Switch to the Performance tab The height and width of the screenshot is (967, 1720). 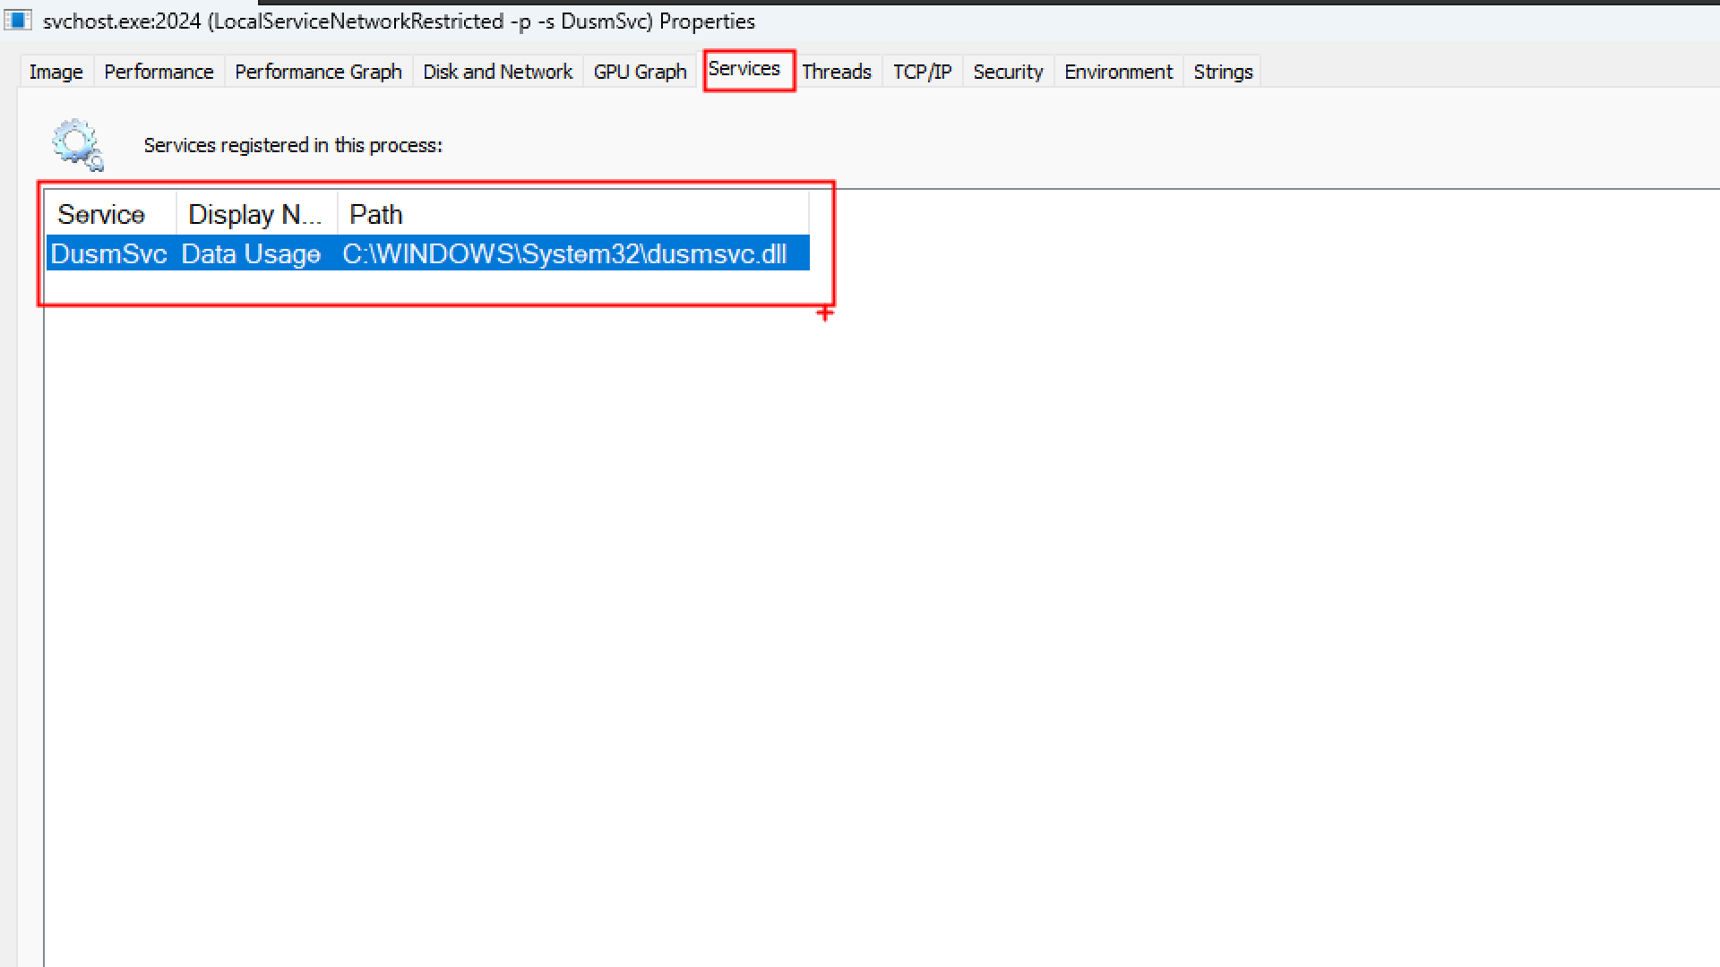coord(159,72)
